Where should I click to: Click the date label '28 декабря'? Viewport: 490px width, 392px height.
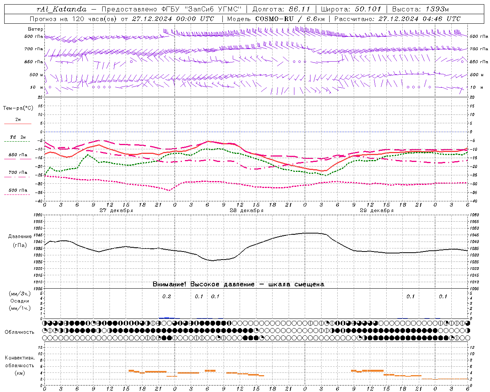pyautogui.click(x=247, y=211)
